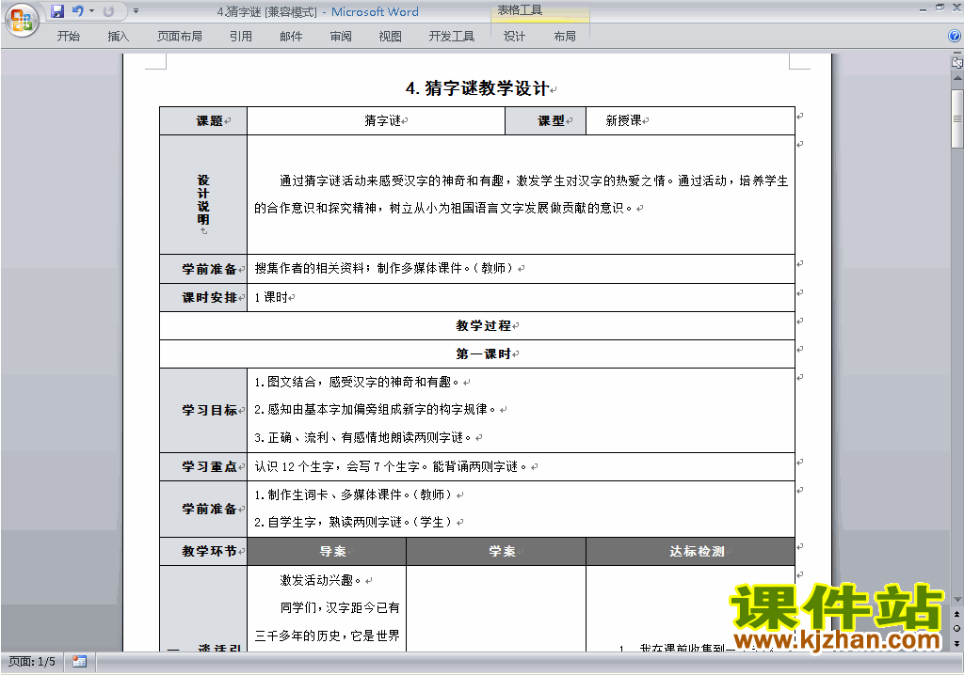Open the table tools 布局 tab

point(565,37)
